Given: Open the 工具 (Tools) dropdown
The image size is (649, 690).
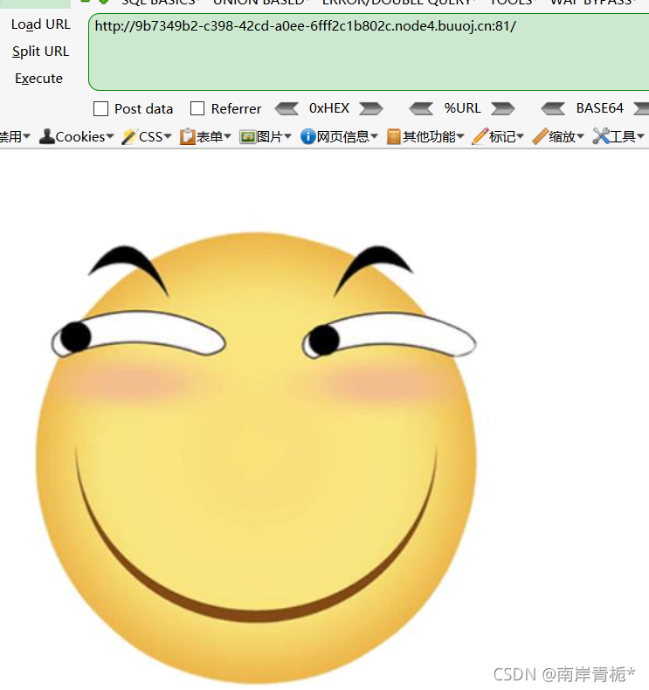Looking at the screenshot, I should pyautogui.click(x=618, y=137).
